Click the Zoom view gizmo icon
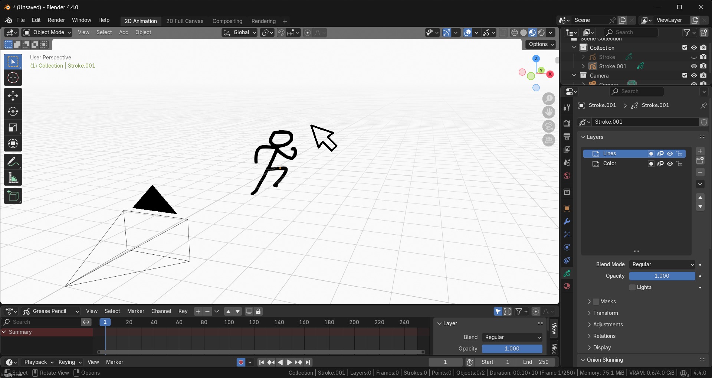Image resolution: width=712 pixels, height=378 pixels. pos(549,98)
